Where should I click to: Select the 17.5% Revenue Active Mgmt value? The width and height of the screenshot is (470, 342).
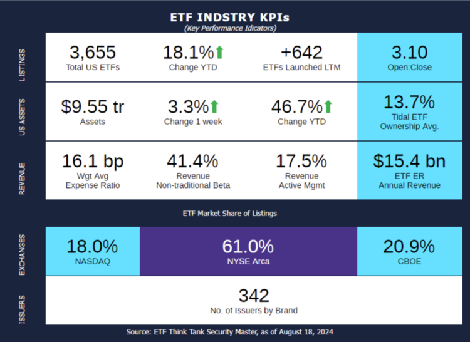point(301,162)
